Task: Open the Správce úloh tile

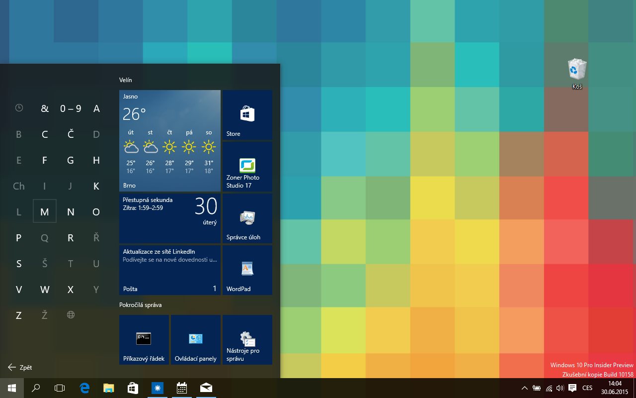Action: (x=247, y=218)
